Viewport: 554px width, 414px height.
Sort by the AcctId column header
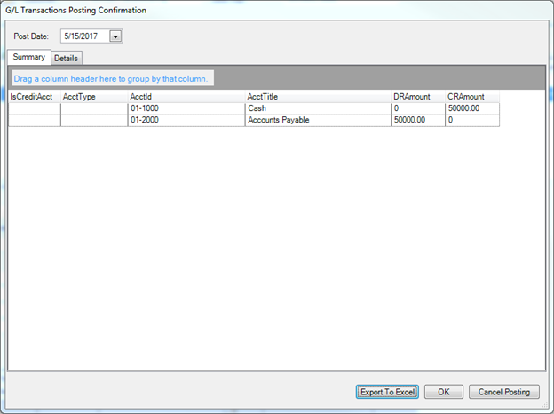tap(186, 97)
